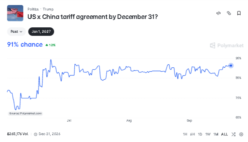Open chart settings gear icon
Viewport: 248px width, 142px height.
tap(241, 134)
